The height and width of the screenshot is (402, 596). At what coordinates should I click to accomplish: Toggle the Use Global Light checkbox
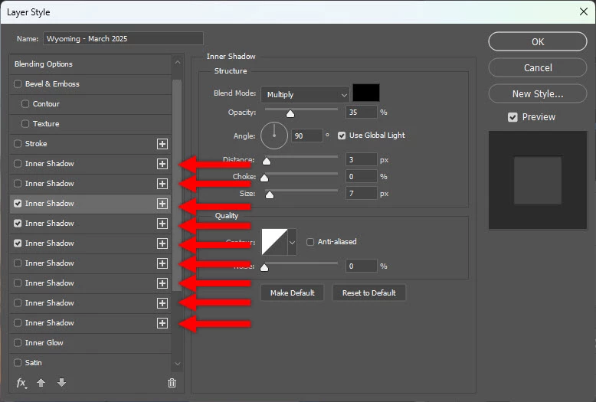pyautogui.click(x=342, y=136)
